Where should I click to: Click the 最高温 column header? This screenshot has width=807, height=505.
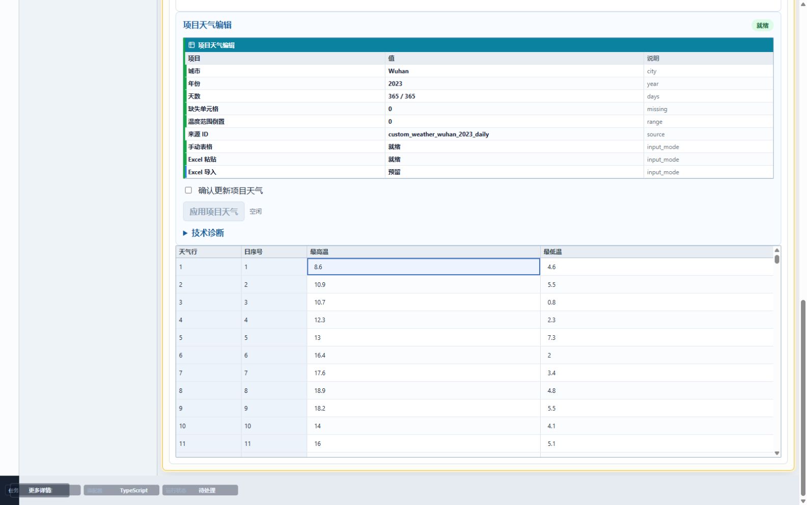424,252
